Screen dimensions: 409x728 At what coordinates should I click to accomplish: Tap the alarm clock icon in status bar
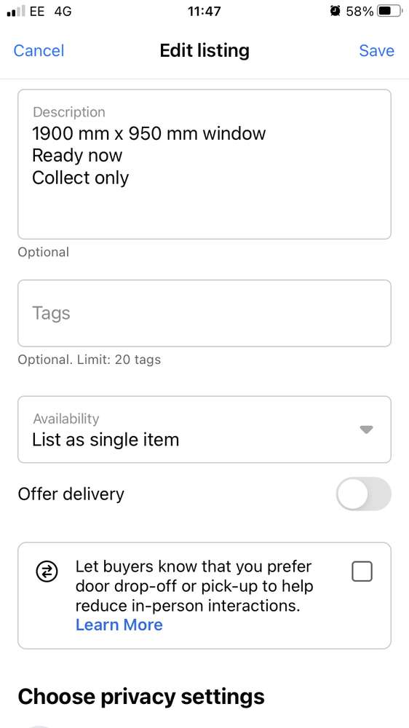(335, 11)
